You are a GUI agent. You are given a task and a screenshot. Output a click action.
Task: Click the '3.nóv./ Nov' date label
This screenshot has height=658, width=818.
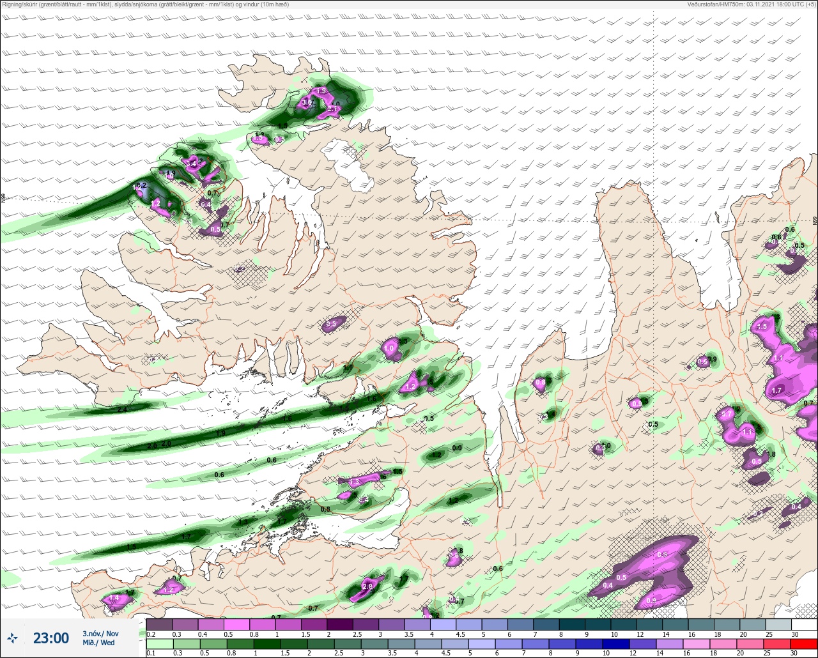pos(100,633)
